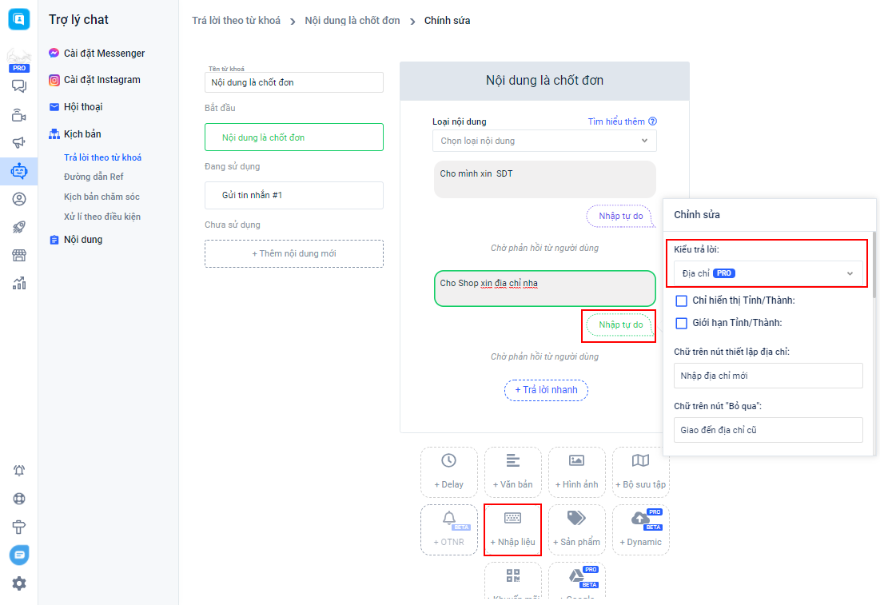This screenshot has width=880, height=605.
Task: Click the Trả lời nhanh button
Action: tap(546, 390)
